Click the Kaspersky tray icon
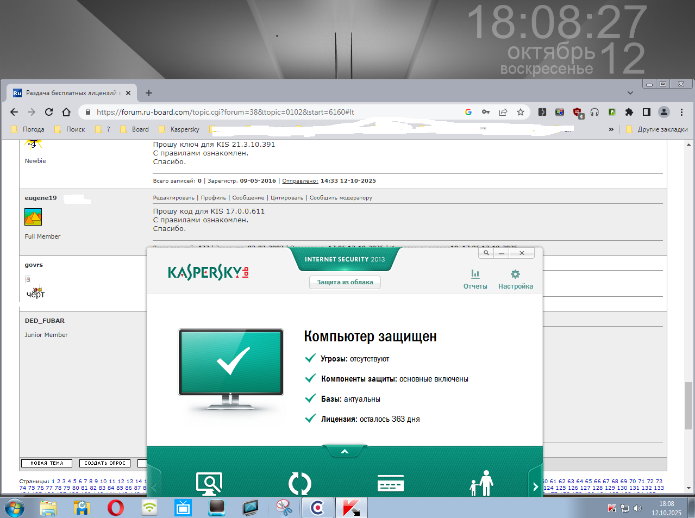Image resolution: width=695 pixels, height=518 pixels. (x=612, y=508)
